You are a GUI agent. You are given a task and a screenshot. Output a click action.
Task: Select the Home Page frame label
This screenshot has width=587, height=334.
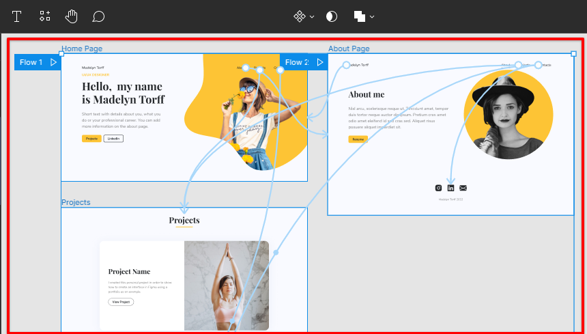[82, 48]
